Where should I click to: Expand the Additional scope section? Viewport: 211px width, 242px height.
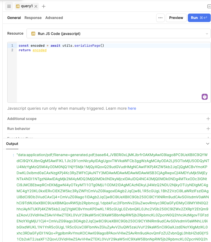tap(208, 119)
